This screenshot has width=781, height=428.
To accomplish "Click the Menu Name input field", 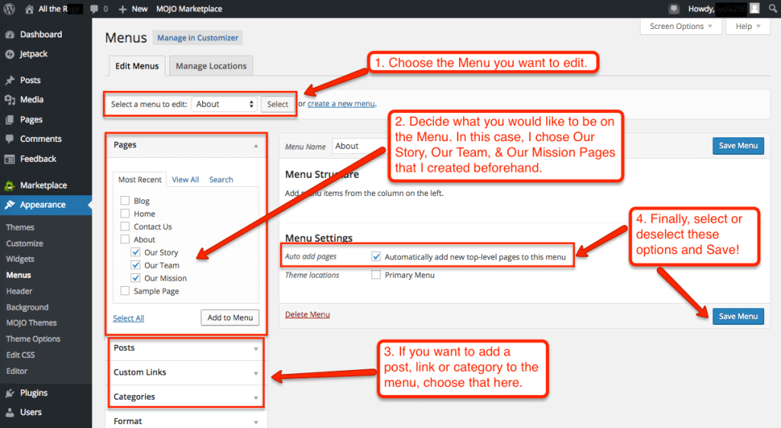I will click(x=358, y=146).
